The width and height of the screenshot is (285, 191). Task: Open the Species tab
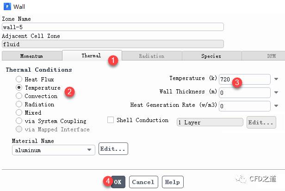pyautogui.click(x=211, y=56)
